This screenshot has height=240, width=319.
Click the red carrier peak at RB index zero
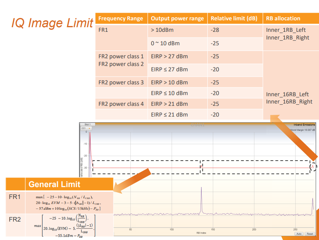[x=90, y=142]
